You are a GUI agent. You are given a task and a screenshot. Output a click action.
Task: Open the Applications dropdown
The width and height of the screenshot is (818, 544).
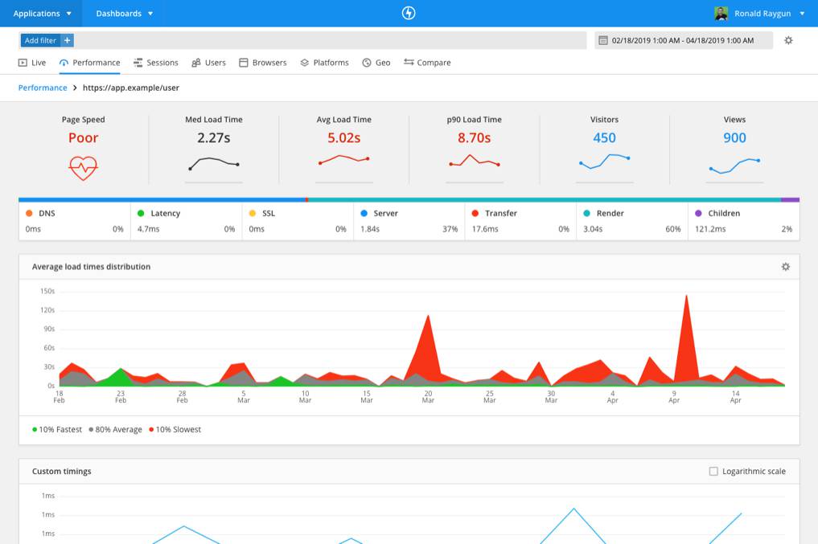pos(42,13)
